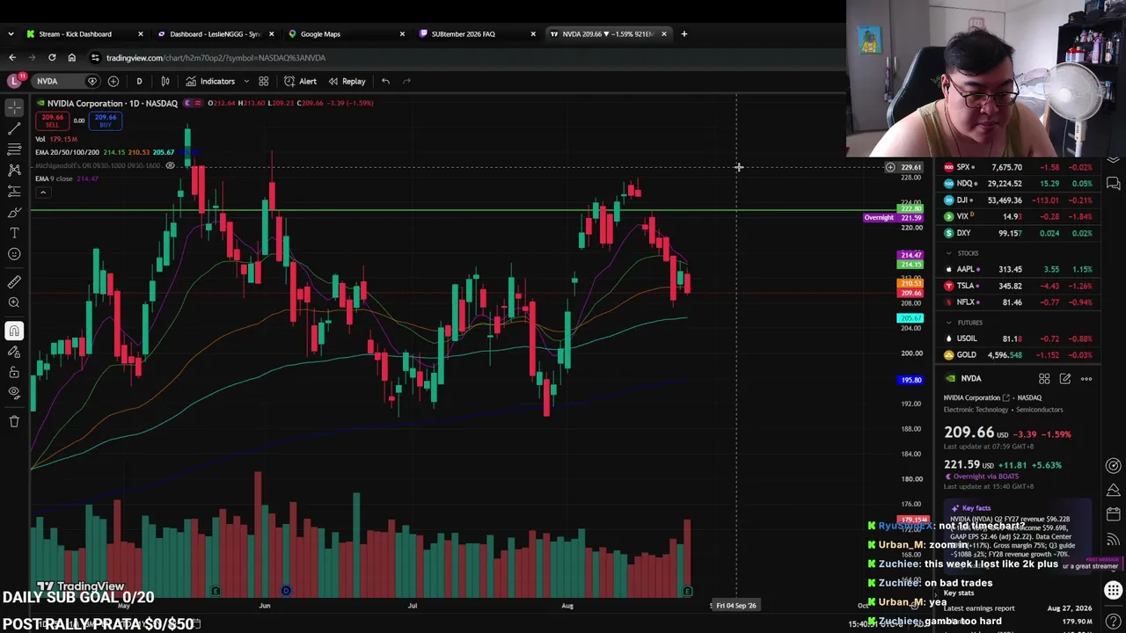Open NVDA details more options menu
1126x633 pixels.
1086,379
